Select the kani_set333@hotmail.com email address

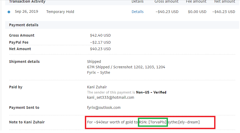(x=110, y=97)
